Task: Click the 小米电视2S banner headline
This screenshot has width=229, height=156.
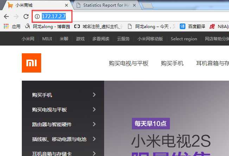Action: [171, 141]
